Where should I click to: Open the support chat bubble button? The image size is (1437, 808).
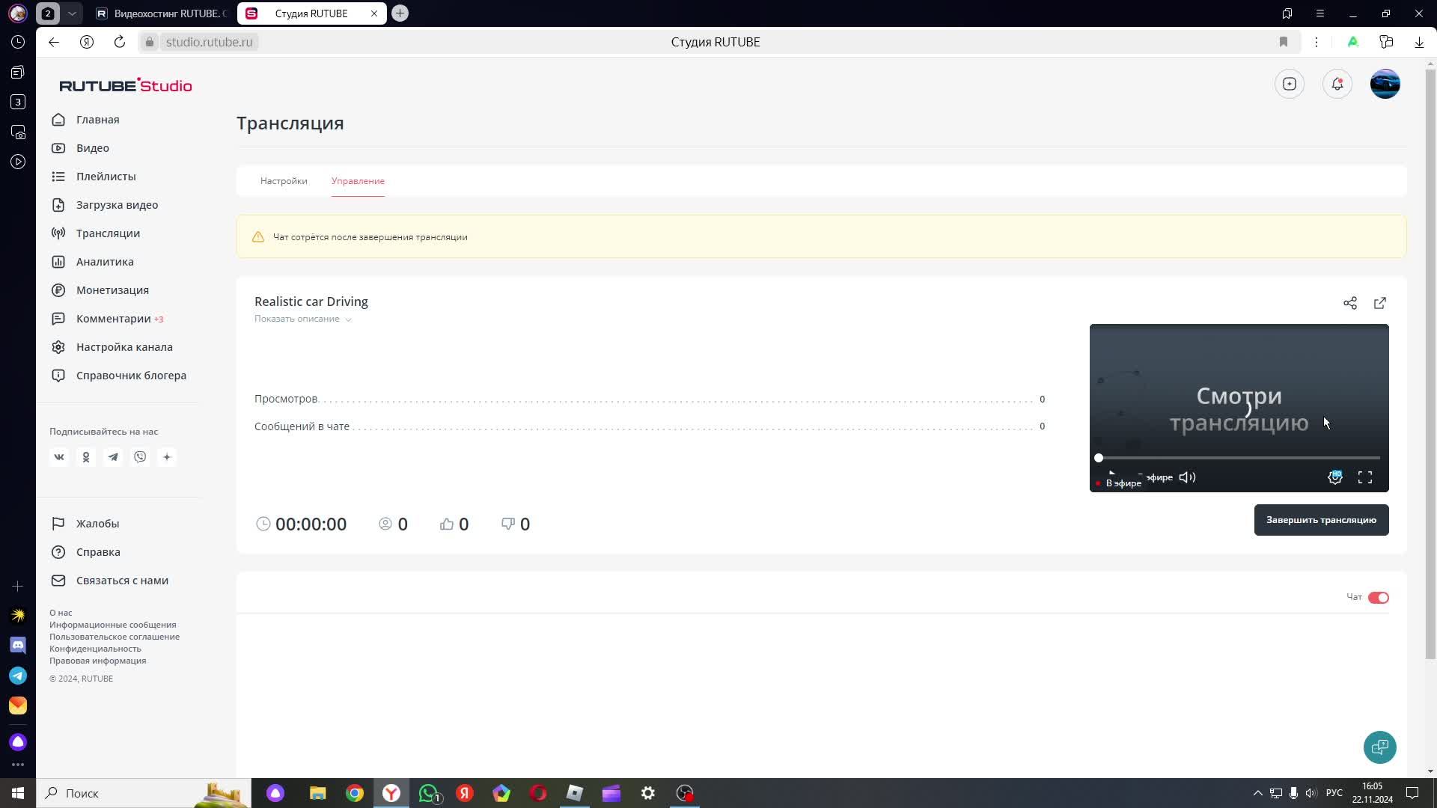[x=1379, y=747]
